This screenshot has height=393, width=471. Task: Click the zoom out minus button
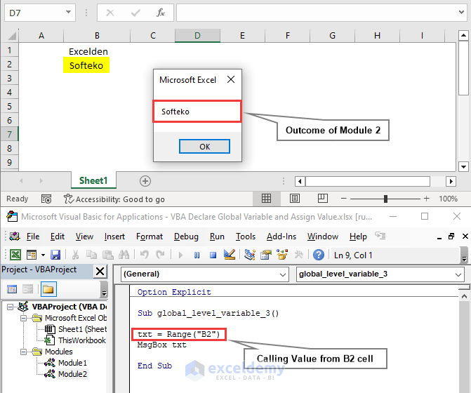tap(344, 199)
